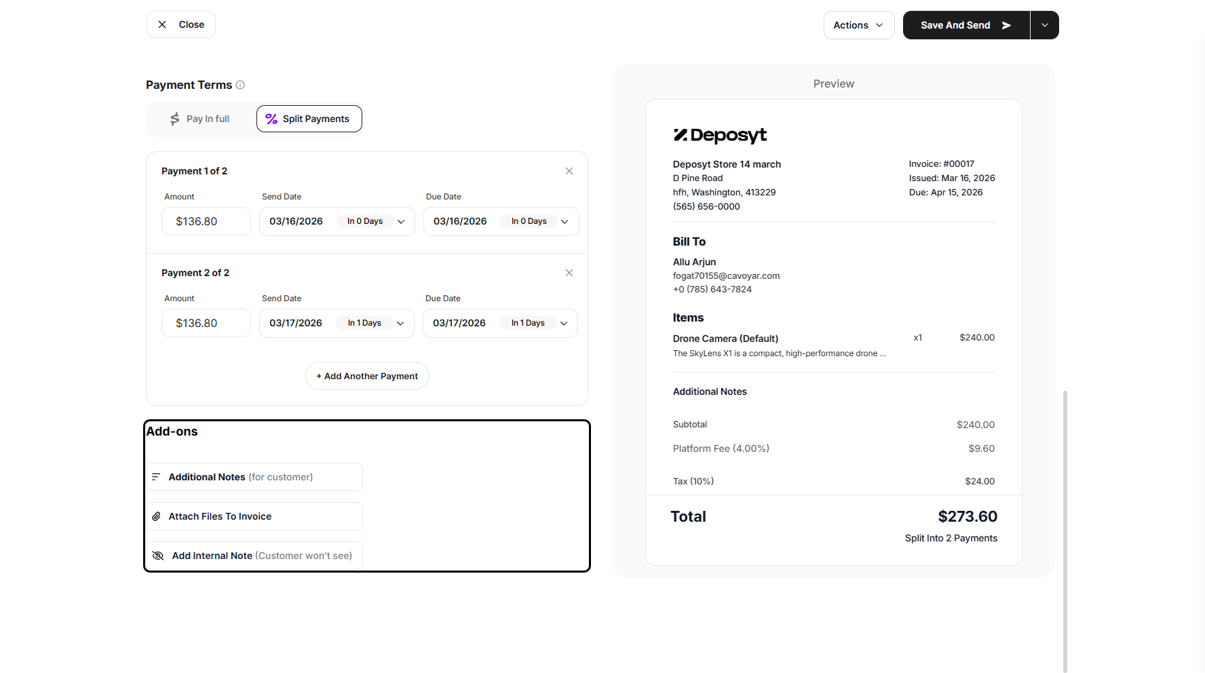Open the Actions dropdown menu

coord(859,25)
